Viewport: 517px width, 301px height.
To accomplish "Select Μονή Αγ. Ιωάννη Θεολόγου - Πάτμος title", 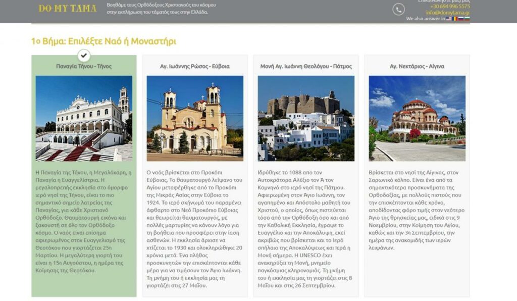I will tap(306, 66).
